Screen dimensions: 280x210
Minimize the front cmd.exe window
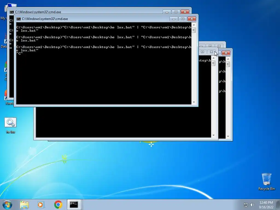coord(174,19)
